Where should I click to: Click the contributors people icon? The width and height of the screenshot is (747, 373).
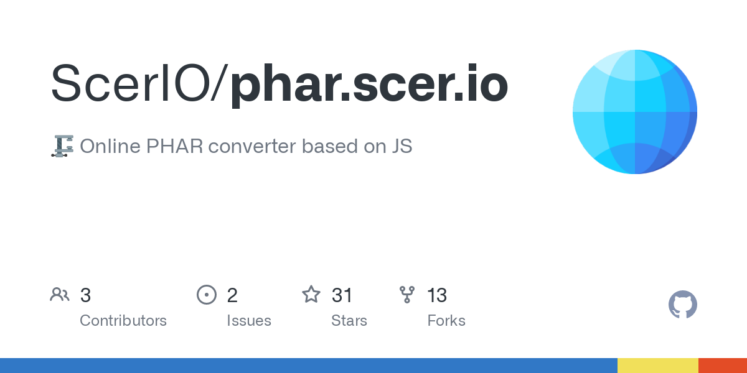(60, 295)
